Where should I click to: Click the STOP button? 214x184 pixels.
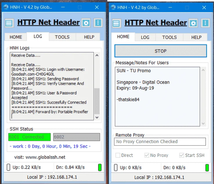(161, 51)
